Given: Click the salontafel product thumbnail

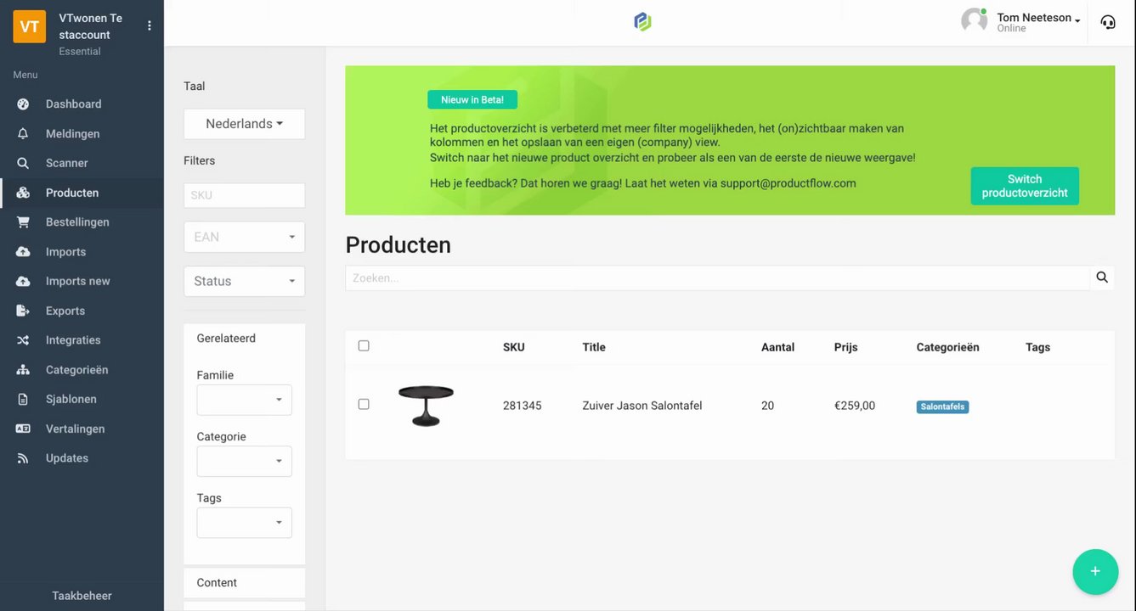Looking at the screenshot, I should pyautogui.click(x=426, y=406).
